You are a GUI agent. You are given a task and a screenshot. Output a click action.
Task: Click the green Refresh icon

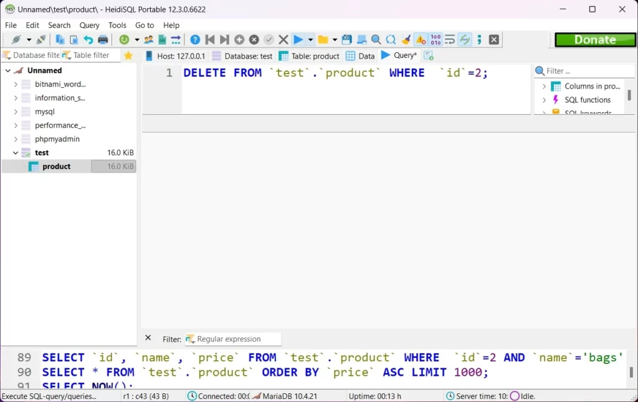tap(124, 39)
